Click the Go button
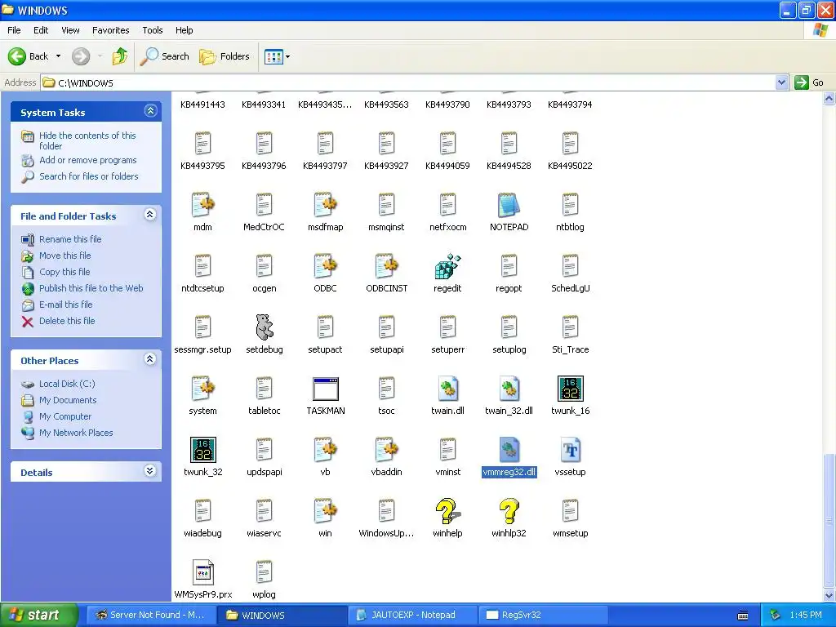Image resolution: width=836 pixels, height=627 pixels. [809, 82]
